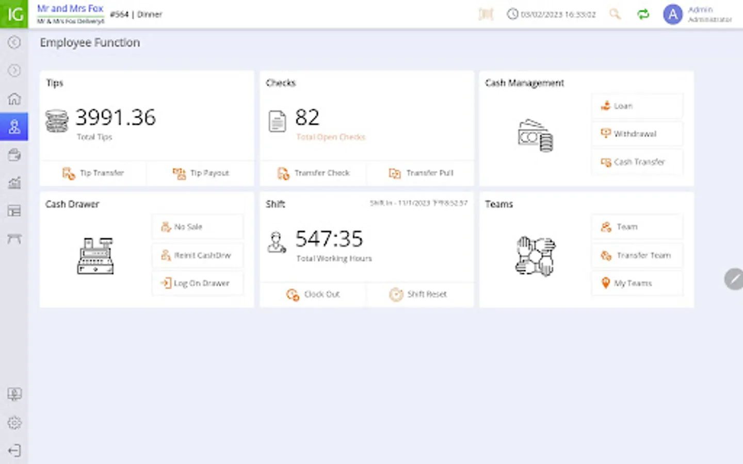Viewport: 743px width, 464px height.
Task: Click the Transfer Pull button
Action: 421,173
